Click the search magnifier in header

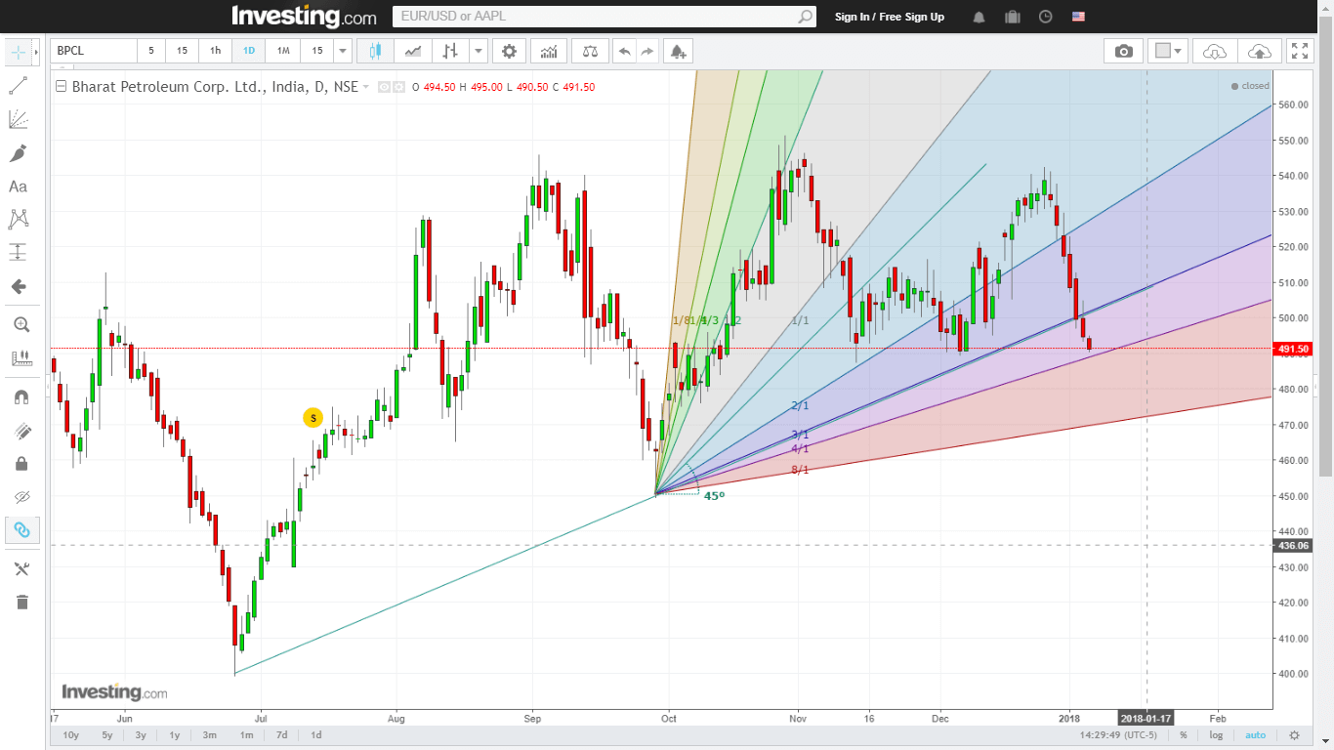[805, 17]
